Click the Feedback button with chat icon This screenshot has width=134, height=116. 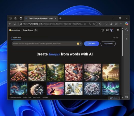(x=114, y=98)
